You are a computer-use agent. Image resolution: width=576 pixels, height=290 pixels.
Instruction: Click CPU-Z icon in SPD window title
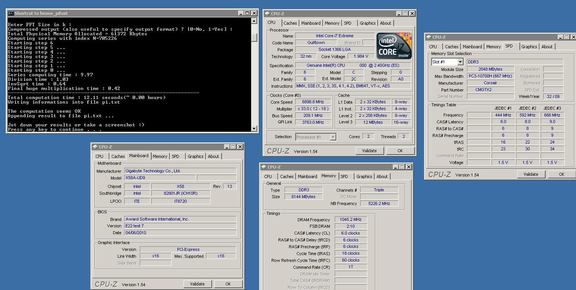point(429,37)
